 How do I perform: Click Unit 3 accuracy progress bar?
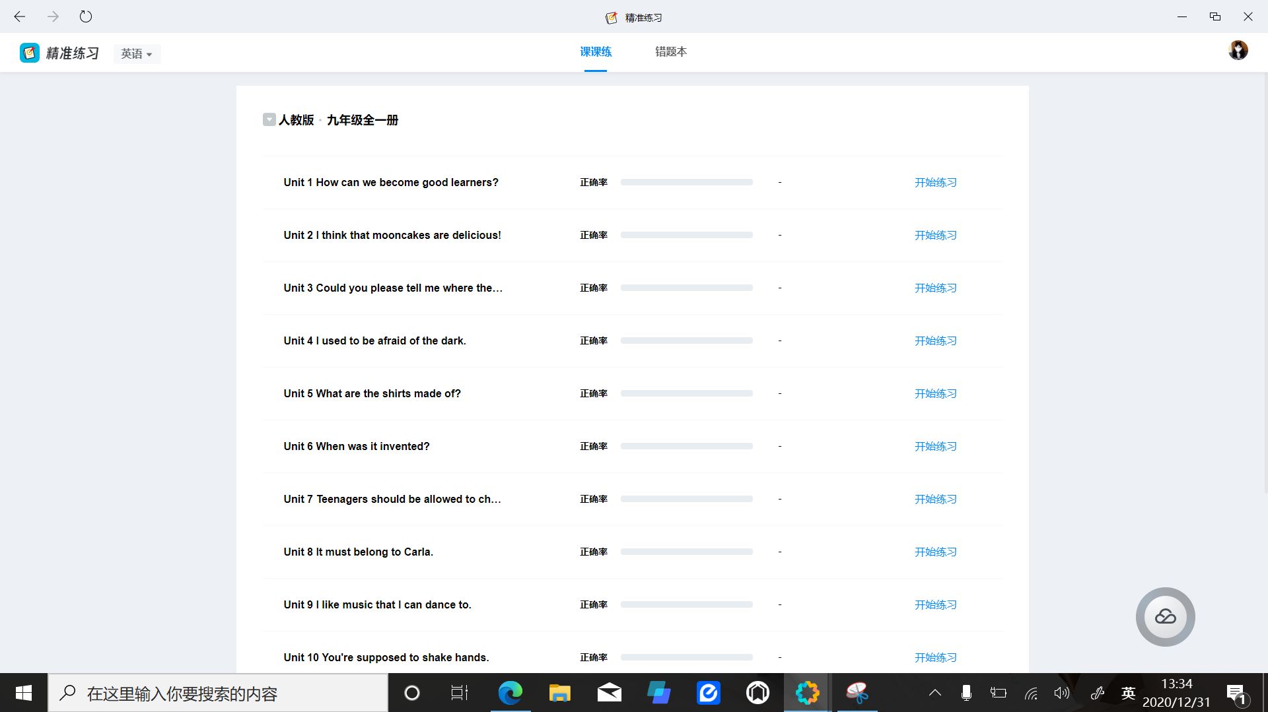tap(687, 288)
